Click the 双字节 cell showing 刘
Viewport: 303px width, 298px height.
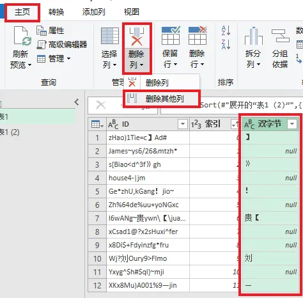click(x=271, y=258)
